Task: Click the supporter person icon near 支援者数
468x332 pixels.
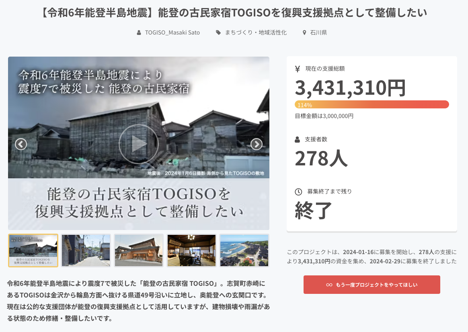Action: coord(298,139)
